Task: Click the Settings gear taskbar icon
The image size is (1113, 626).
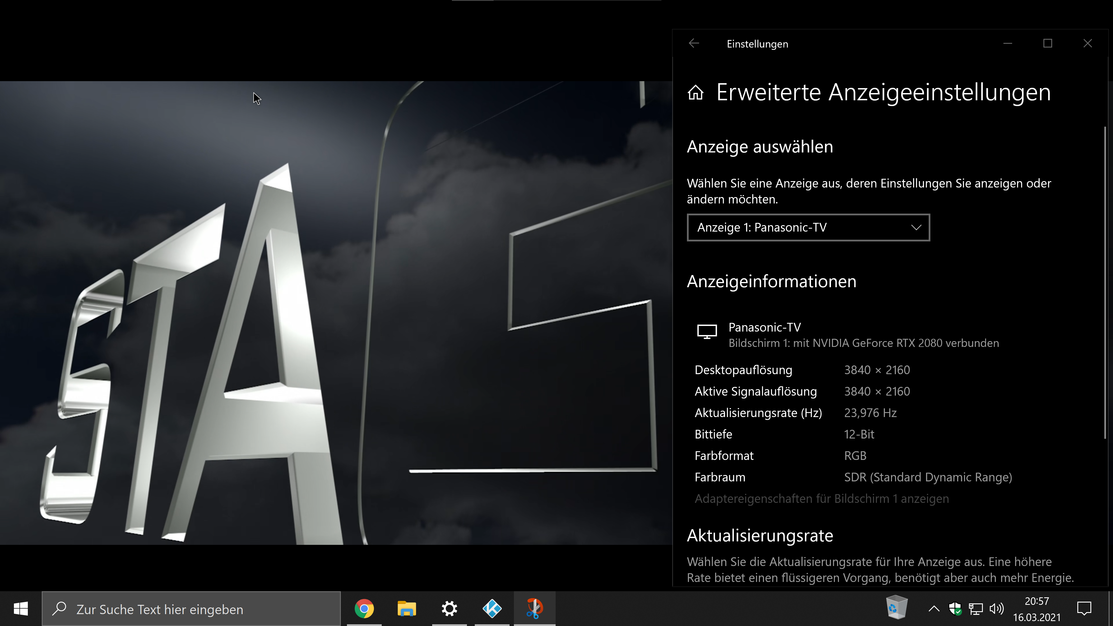Action: 449,609
